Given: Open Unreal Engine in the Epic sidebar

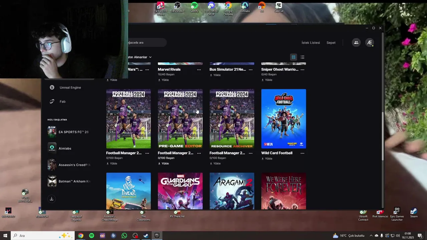Looking at the screenshot, I should 66,87.
